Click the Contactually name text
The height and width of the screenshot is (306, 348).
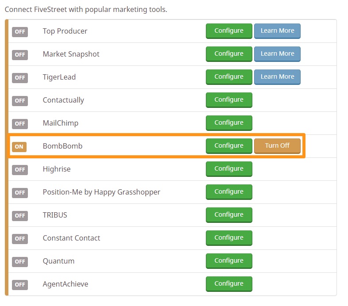(x=63, y=100)
